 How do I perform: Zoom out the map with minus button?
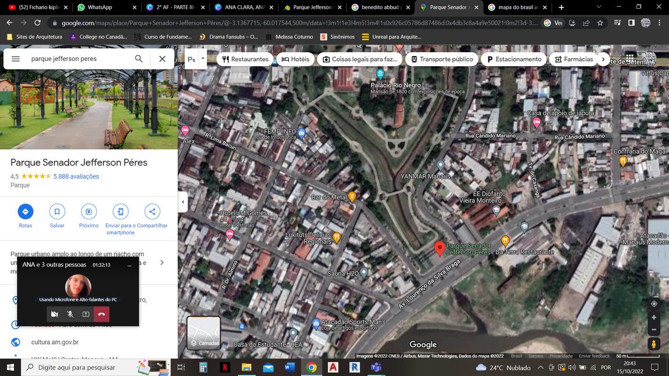click(654, 330)
